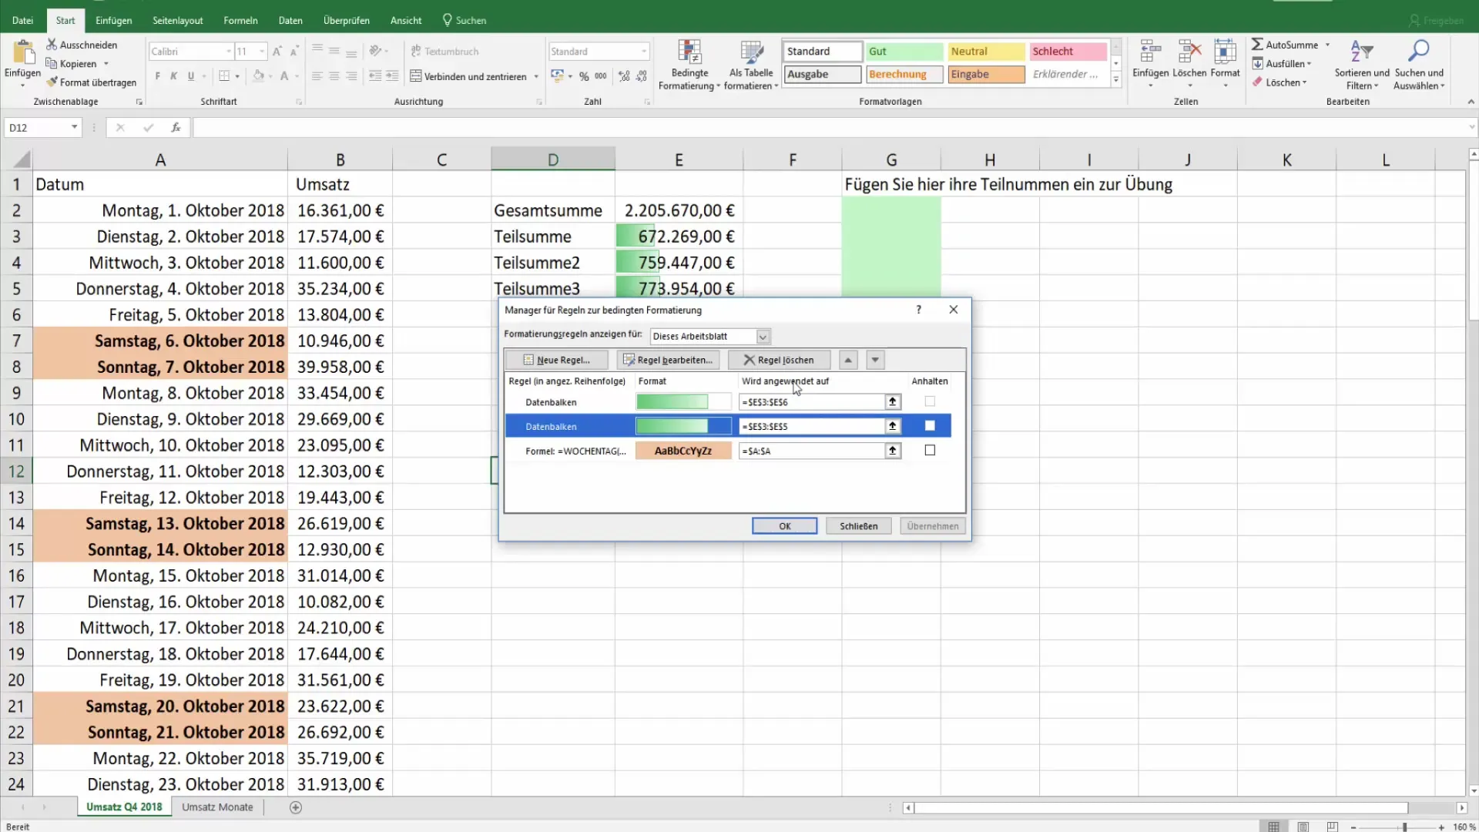Select the WOCHENTAG formula rule row

[728, 451]
